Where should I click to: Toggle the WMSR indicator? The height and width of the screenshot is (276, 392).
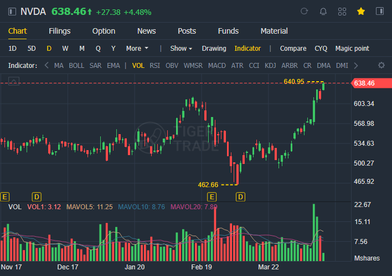click(x=193, y=66)
